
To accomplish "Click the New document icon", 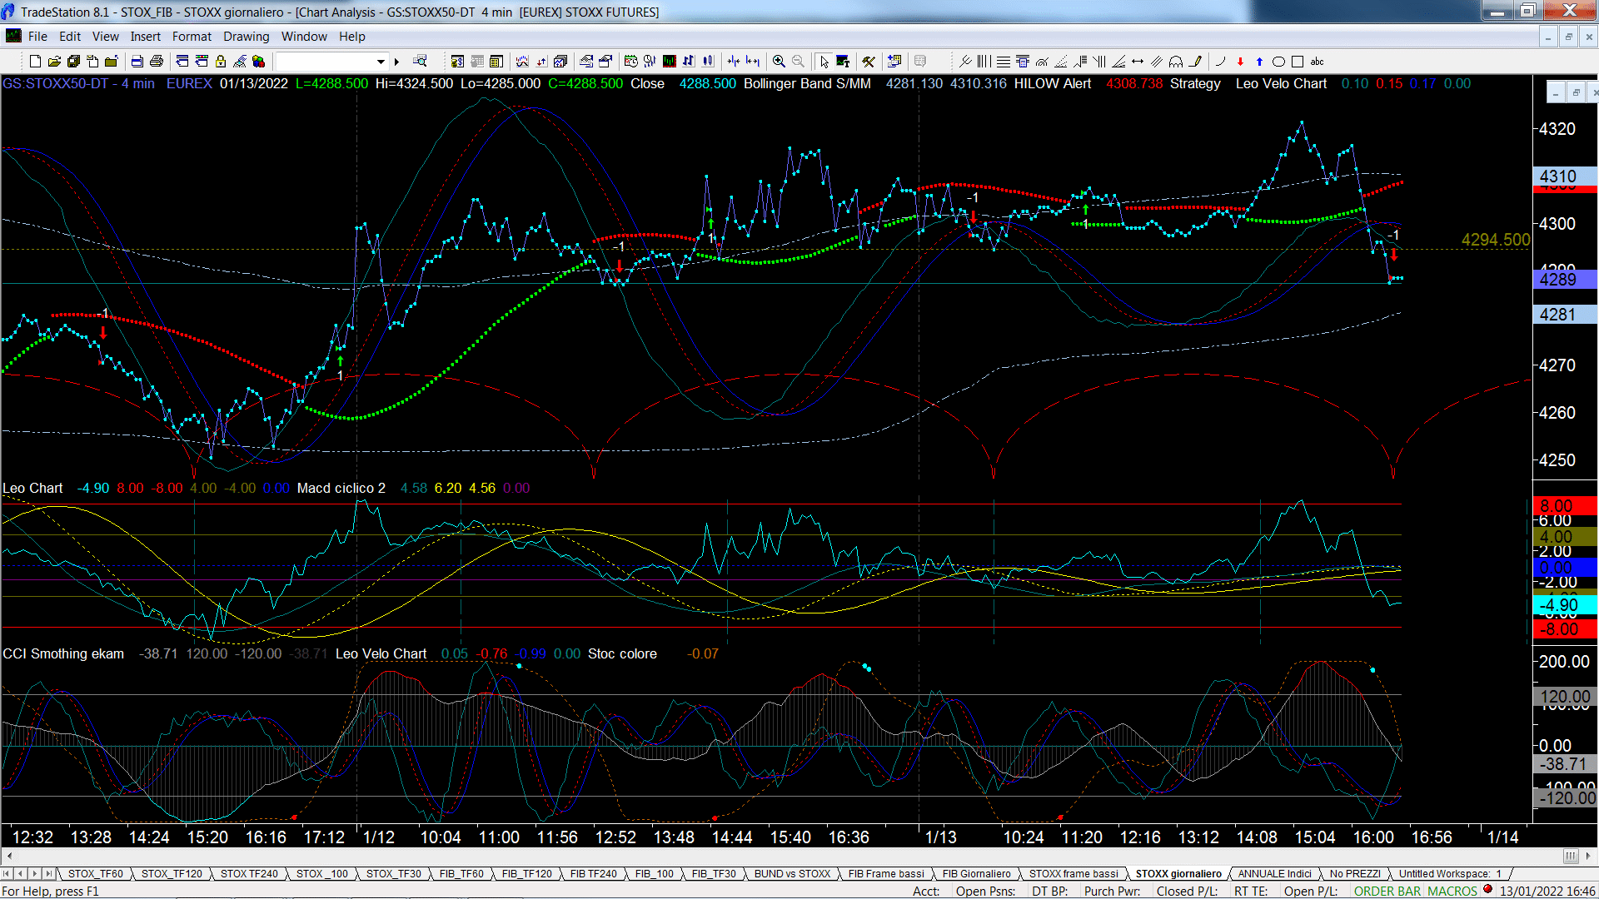I will pos(35,61).
